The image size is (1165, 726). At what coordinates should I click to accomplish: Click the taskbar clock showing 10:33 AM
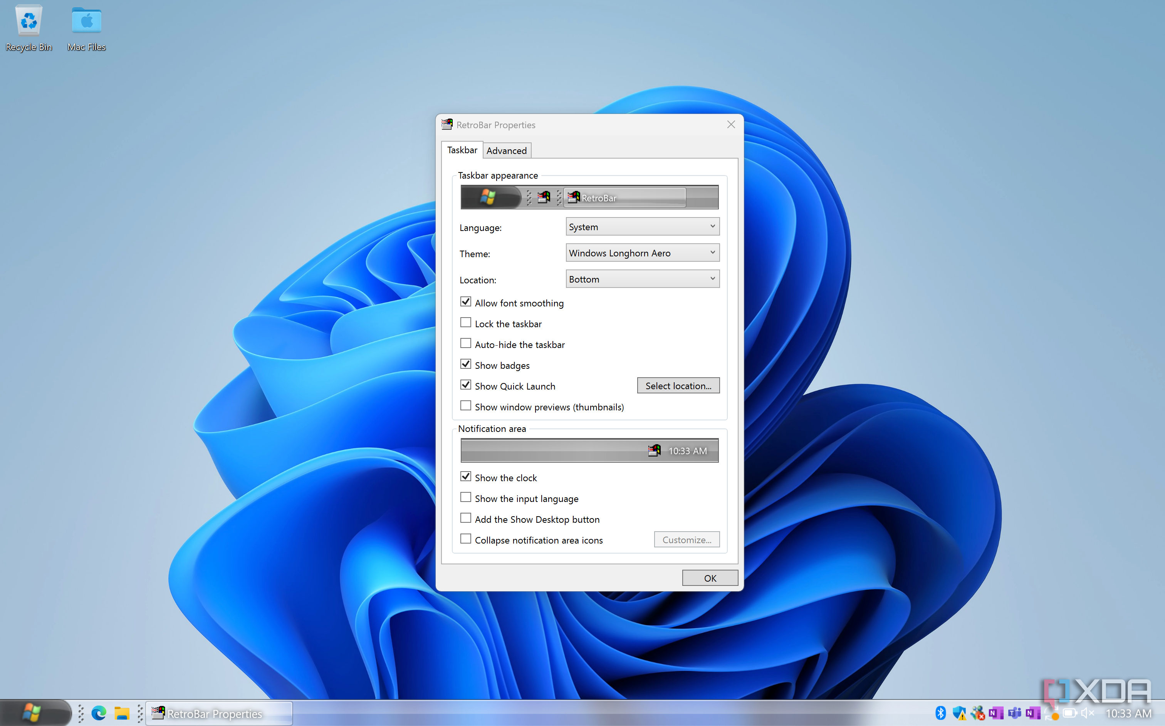pos(1128,714)
